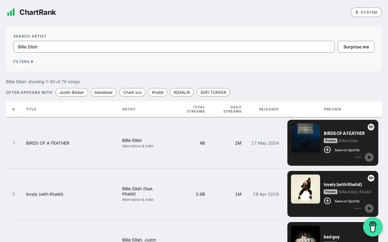Screen dimensions: 388x242
Task: Sort by the Title column header
Action: [31, 109]
